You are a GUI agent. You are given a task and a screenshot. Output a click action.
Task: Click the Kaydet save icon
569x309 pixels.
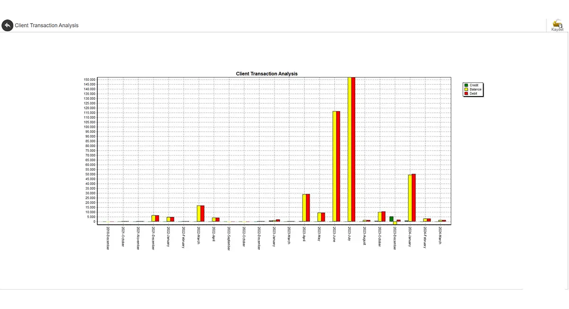pos(558,24)
